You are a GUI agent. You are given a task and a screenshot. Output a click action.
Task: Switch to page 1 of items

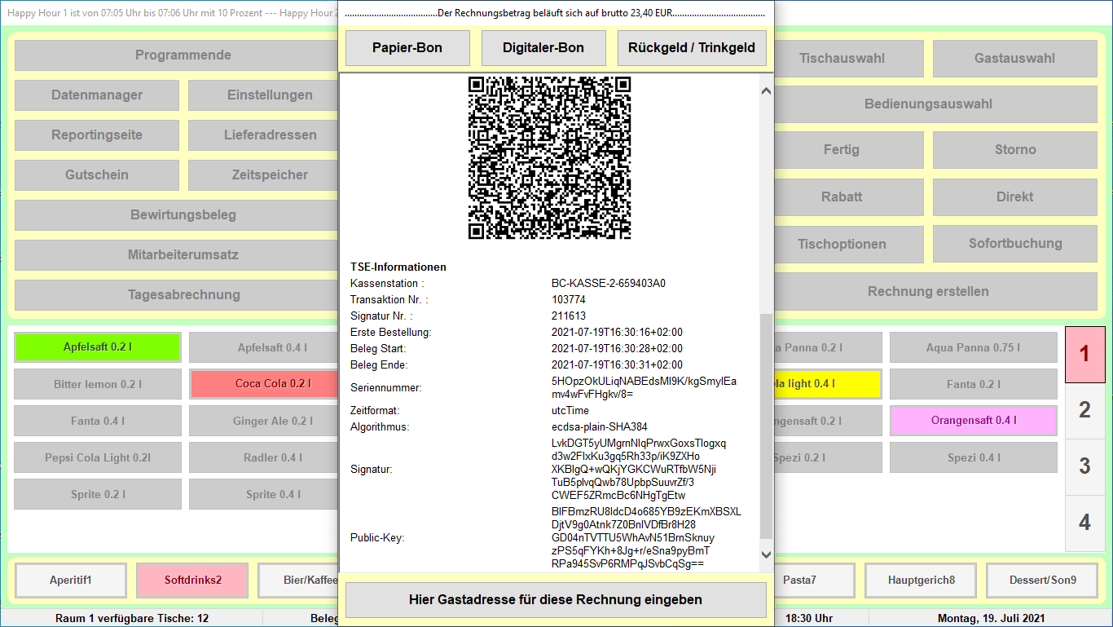(1084, 355)
